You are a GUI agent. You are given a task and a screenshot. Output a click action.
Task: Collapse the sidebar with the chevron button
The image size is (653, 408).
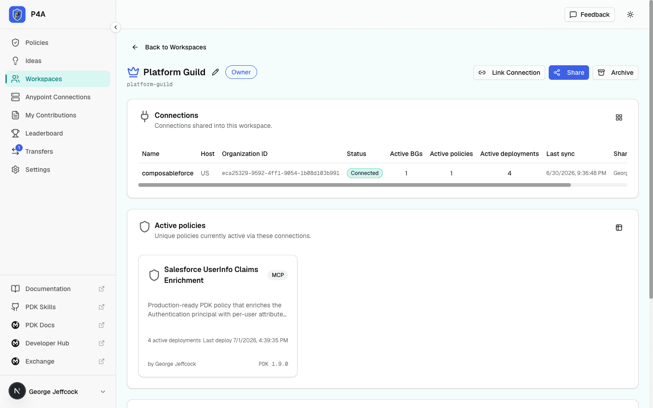tap(116, 27)
